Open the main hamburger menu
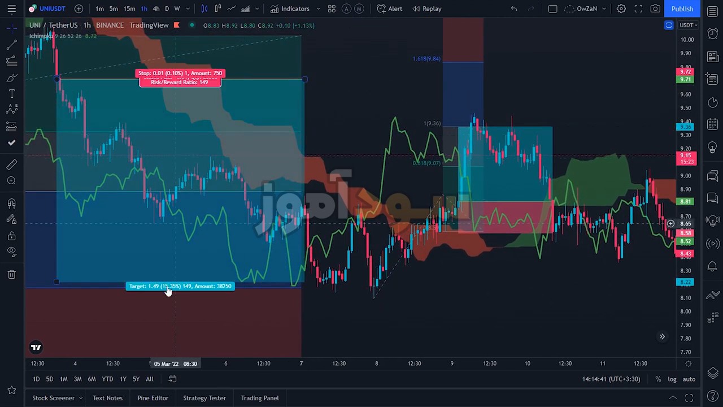 tap(11, 8)
